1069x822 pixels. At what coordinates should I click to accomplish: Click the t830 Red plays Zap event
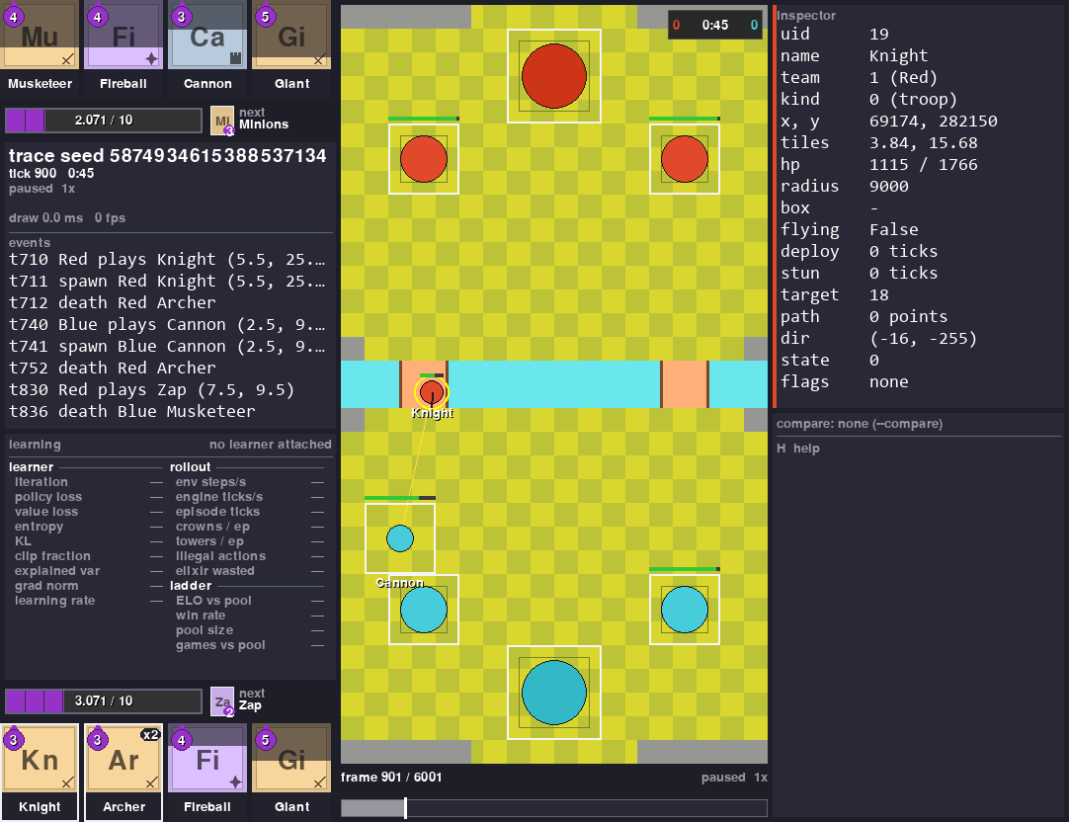[x=151, y=390]
